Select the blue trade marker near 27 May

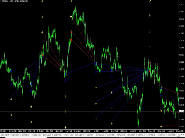point(31,84)
